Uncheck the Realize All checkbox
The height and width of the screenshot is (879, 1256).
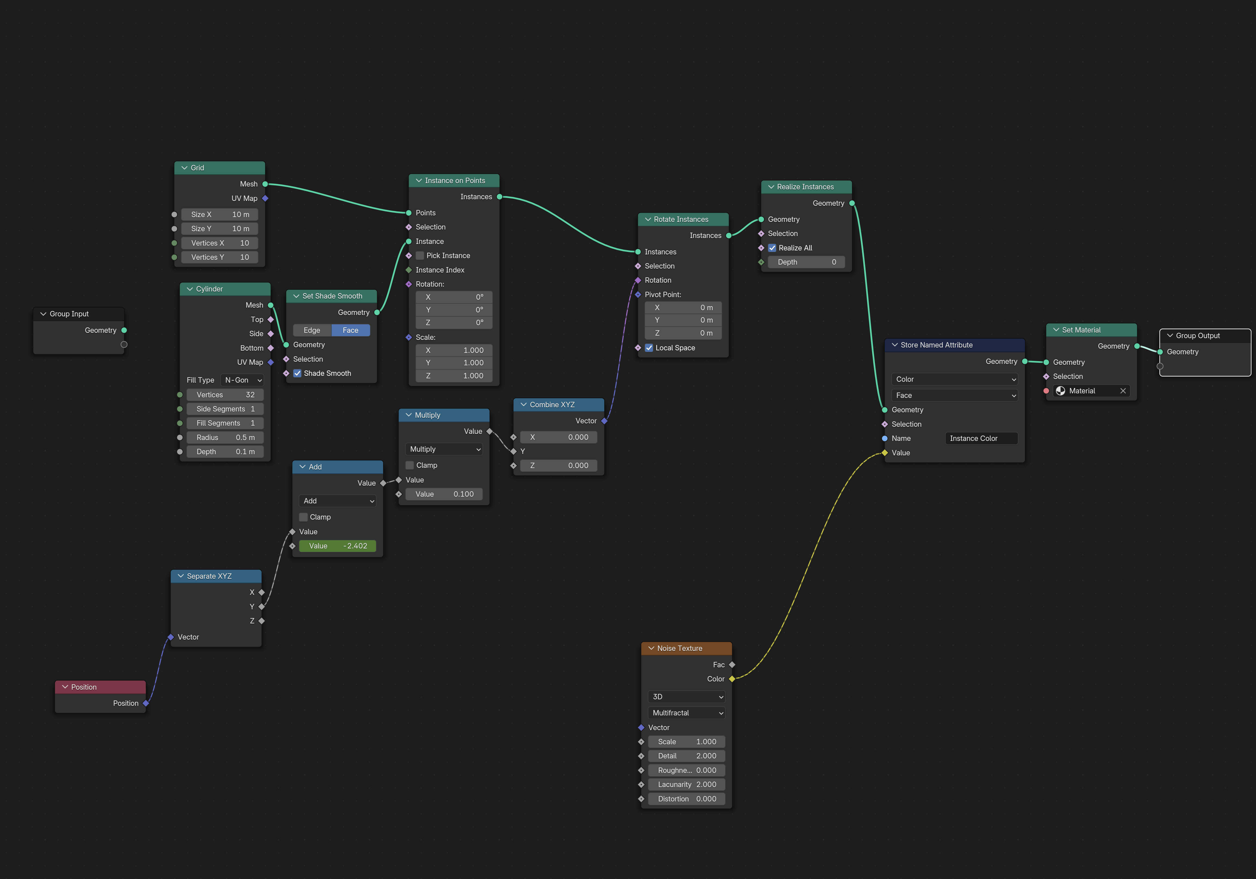772,248
